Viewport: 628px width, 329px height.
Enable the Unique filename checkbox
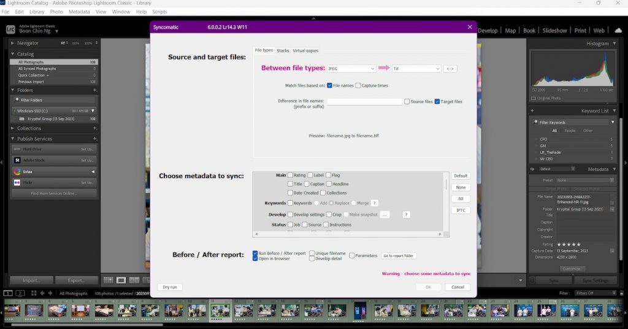312,254
